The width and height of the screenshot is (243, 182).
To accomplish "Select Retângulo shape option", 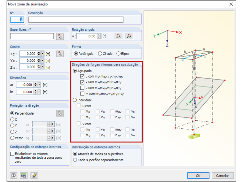I will click(84, 54).
